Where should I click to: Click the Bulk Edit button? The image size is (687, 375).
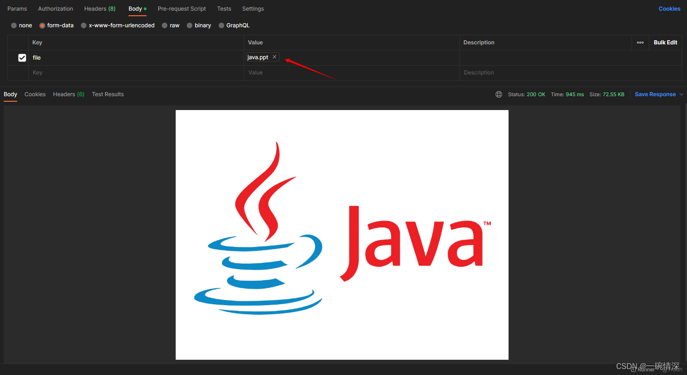tap(665, 43)
